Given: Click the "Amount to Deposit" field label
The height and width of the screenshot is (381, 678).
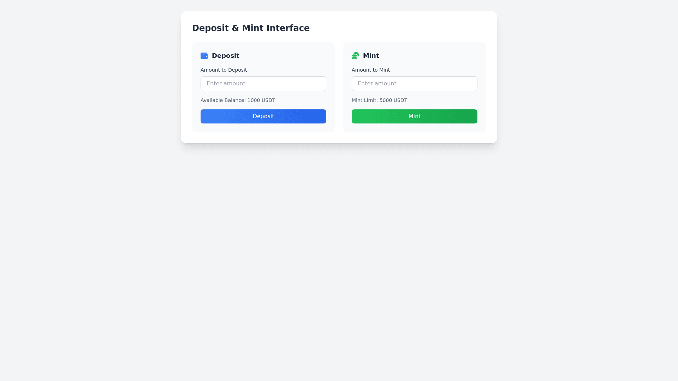Looking at the screenshot, I should click(224, 70).
